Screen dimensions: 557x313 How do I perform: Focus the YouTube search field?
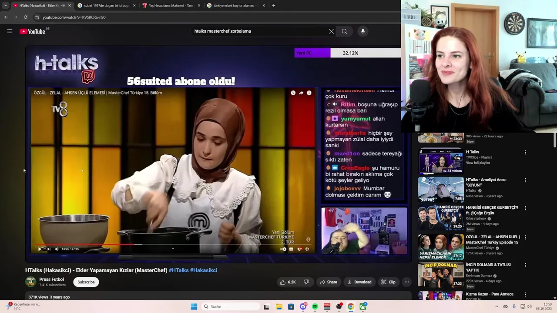(x=259, y=31)
